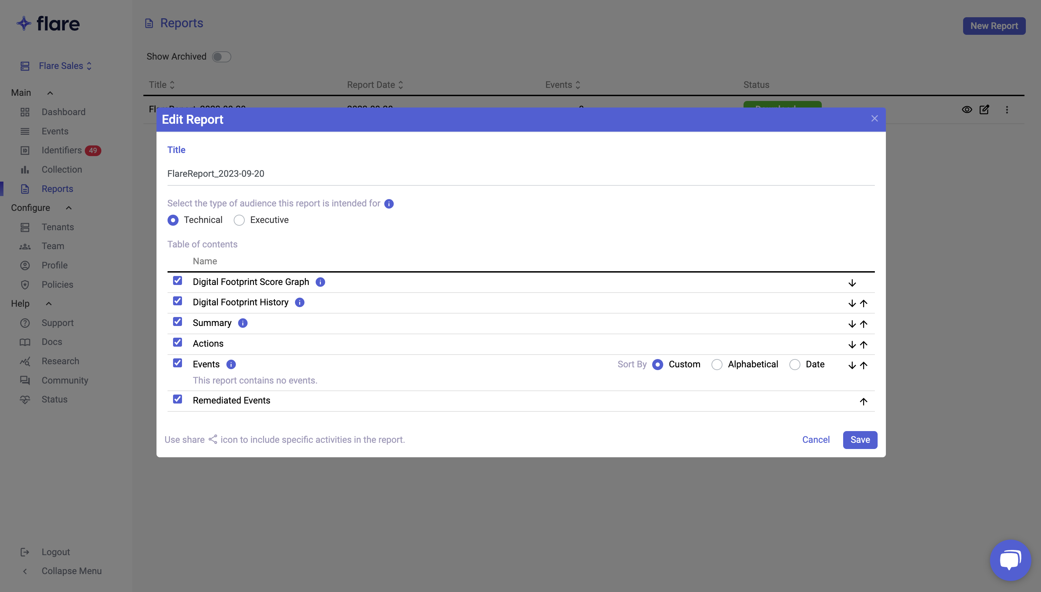
Task: Select the Executive audience radio button
Action: click(x=239, y=221)
